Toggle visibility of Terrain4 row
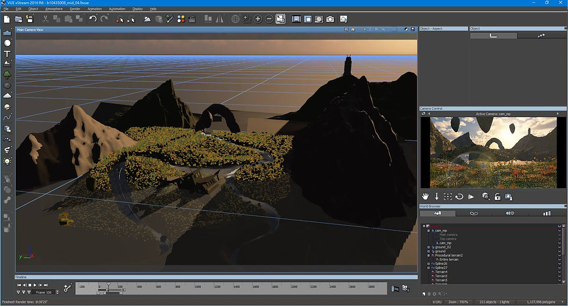 559,272
